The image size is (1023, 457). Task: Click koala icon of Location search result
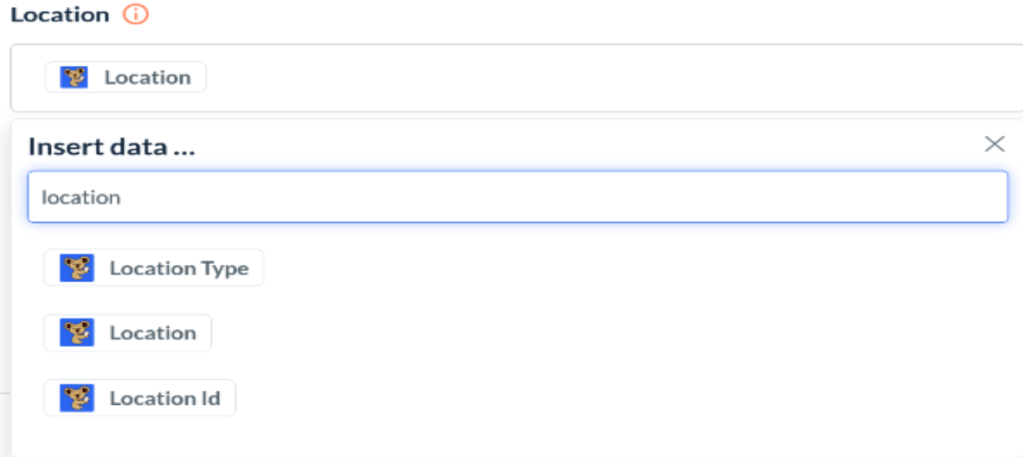(77, 333)
